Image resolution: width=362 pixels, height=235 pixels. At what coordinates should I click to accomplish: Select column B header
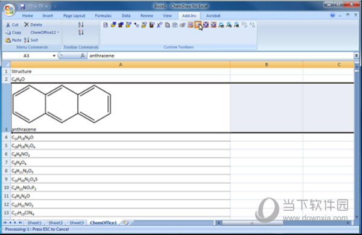[x=267, y=64]
